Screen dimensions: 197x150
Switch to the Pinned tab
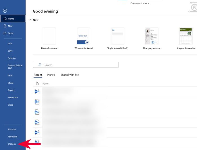[51, 75]
